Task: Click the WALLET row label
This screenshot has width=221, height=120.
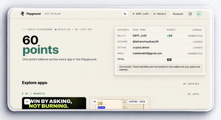Action: (x=122, y=36)
